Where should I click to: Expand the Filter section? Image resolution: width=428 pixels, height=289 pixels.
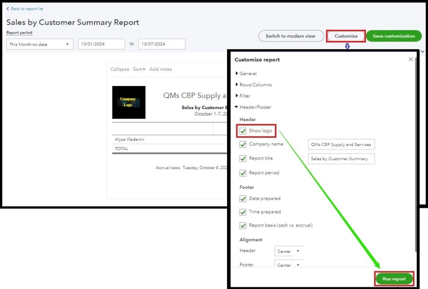point(243,96)
